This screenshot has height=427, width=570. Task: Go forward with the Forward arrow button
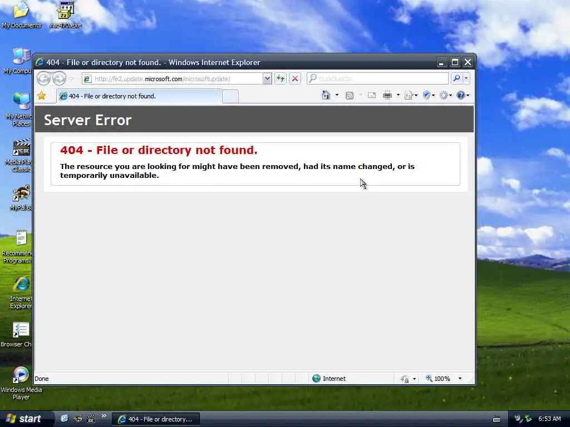(59, 78)
